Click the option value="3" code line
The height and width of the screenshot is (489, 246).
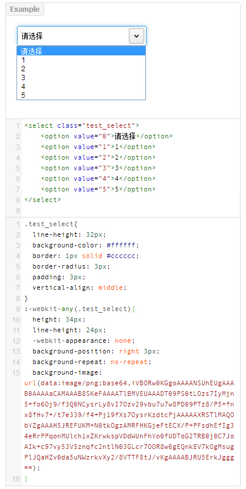[98, 168]
